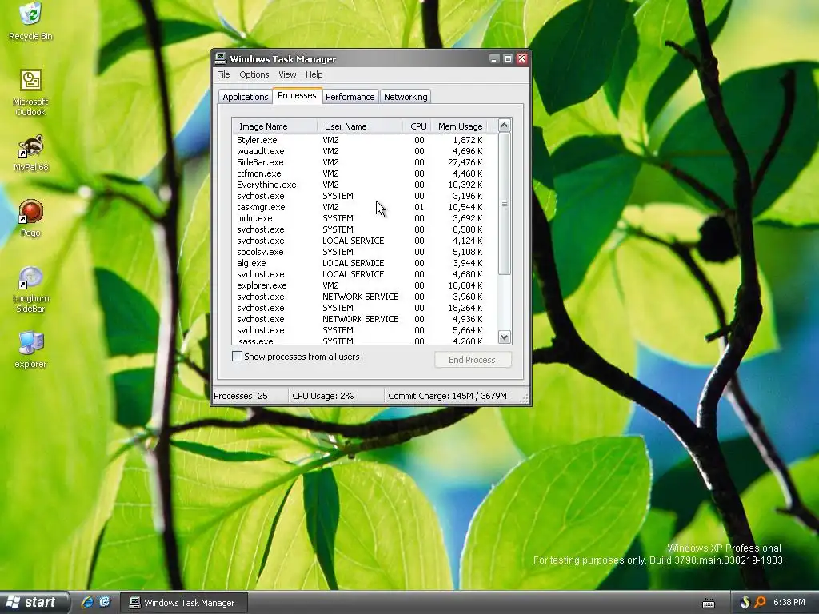Maximize the Task Manager window
The width and height of the screenshot is (819, 614).
(x=508, y=58)
